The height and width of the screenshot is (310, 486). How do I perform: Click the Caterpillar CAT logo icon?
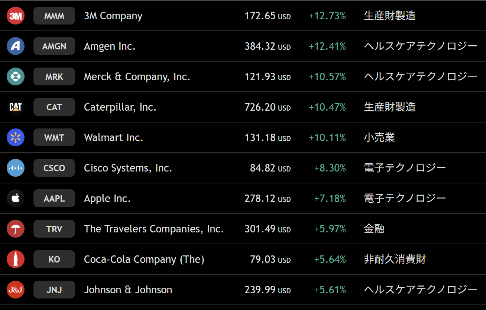pyautogui.click(x=16, y=107)
